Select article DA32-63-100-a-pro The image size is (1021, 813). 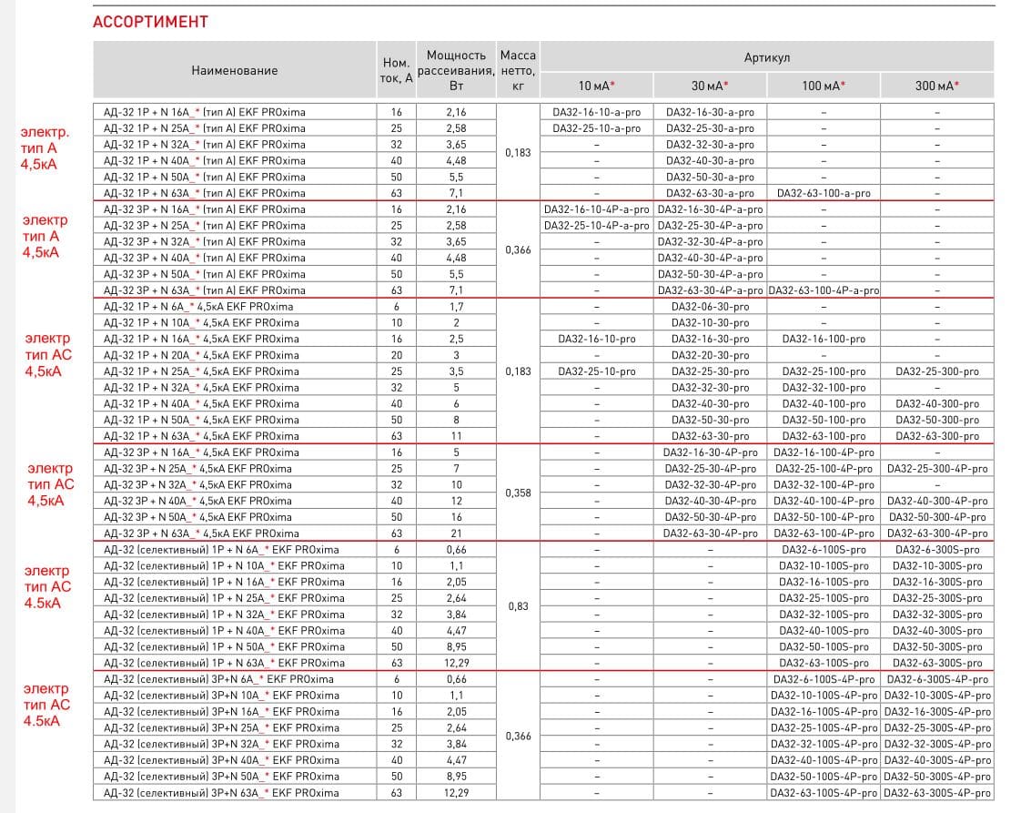pos(824,193)
